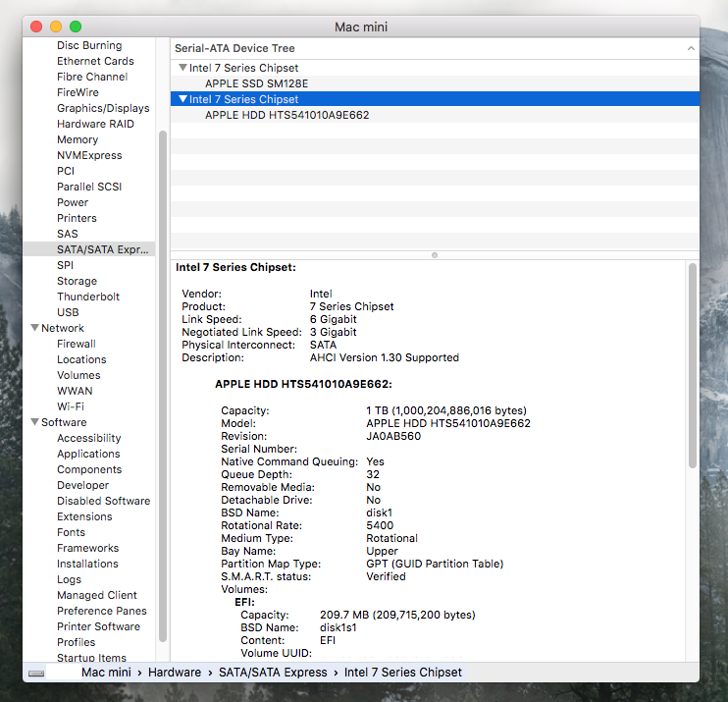The image size is (728, 702).
Task: Select the Network category label
Action: click(x=63, y=328)
